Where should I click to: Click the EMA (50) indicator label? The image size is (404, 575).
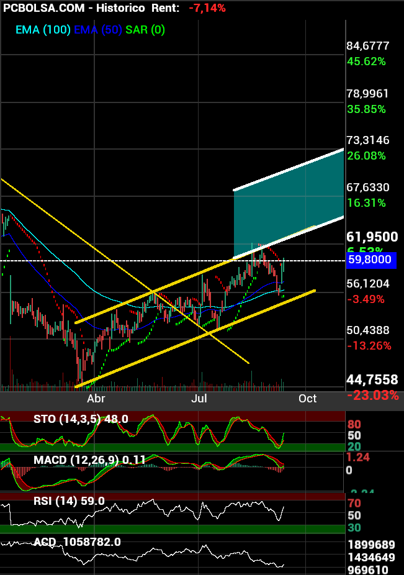pos(98,30)
